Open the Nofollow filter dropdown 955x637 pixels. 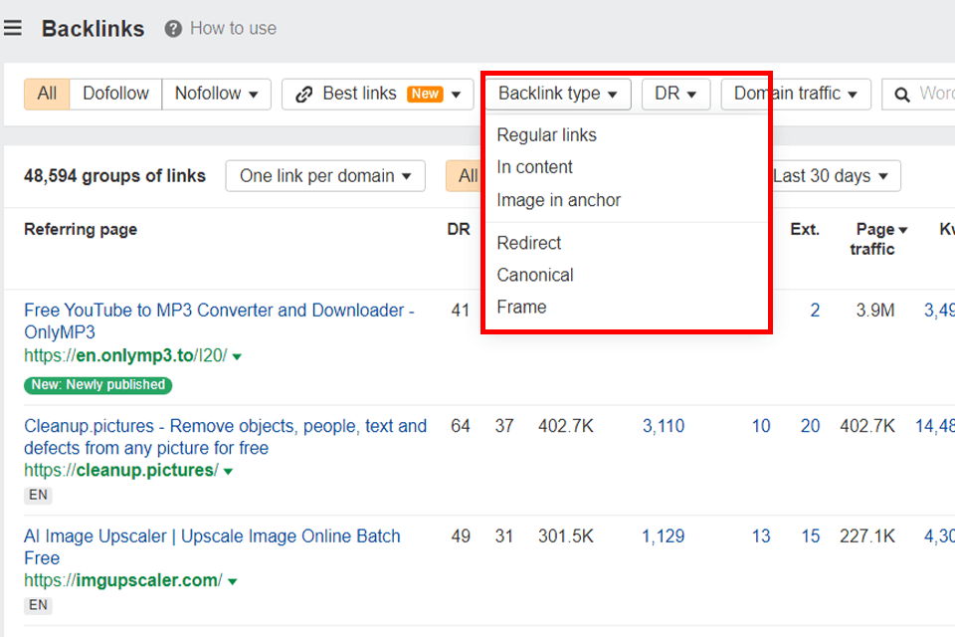pyautogui.click(x=216, y=94)
